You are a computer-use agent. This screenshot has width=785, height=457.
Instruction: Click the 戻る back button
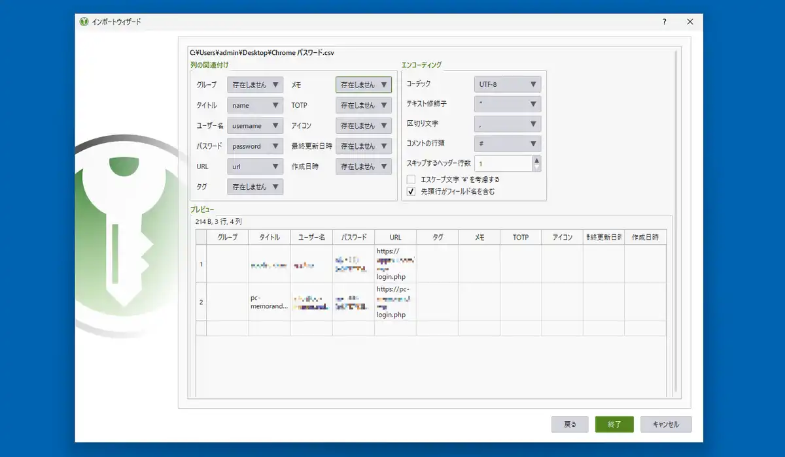coord(570,424)
